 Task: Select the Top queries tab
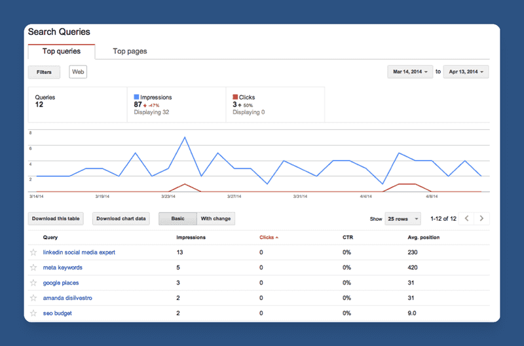click(x=62, y=51)
